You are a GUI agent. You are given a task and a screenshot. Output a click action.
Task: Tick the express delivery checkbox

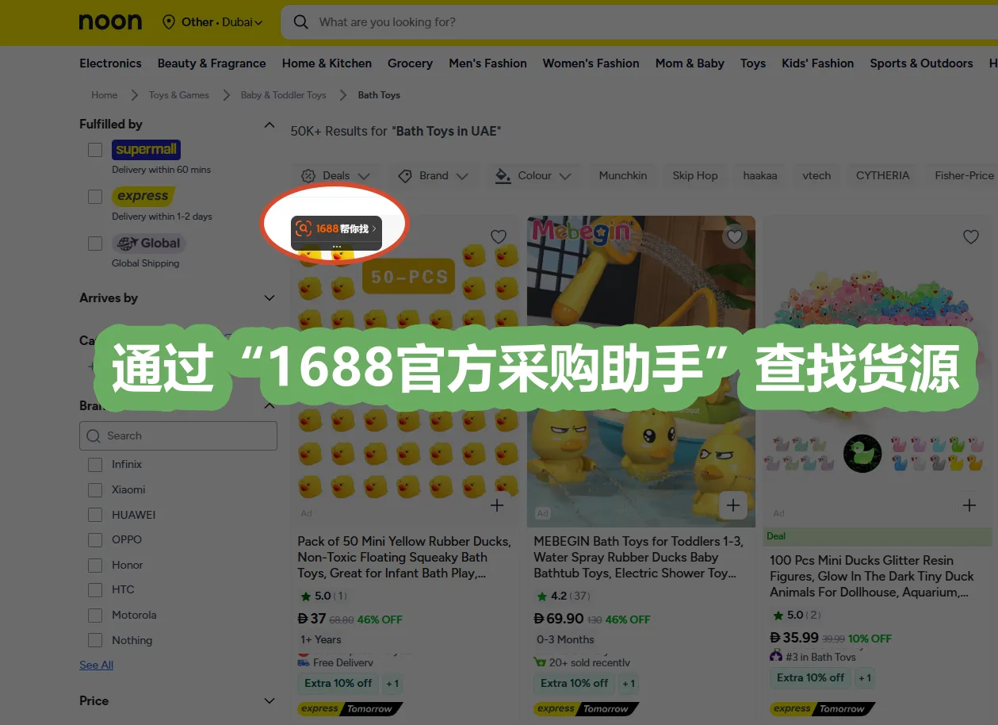tap(95, 197)
